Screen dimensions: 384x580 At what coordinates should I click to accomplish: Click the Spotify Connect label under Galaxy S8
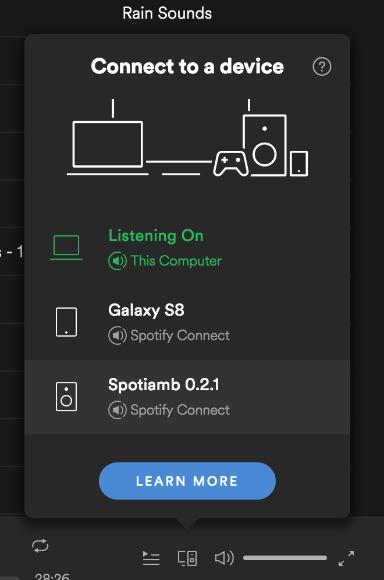coord(180,335)
